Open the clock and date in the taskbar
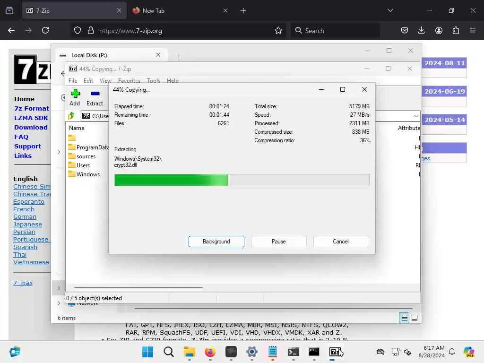The image size is (484, 363). [431, 352]
